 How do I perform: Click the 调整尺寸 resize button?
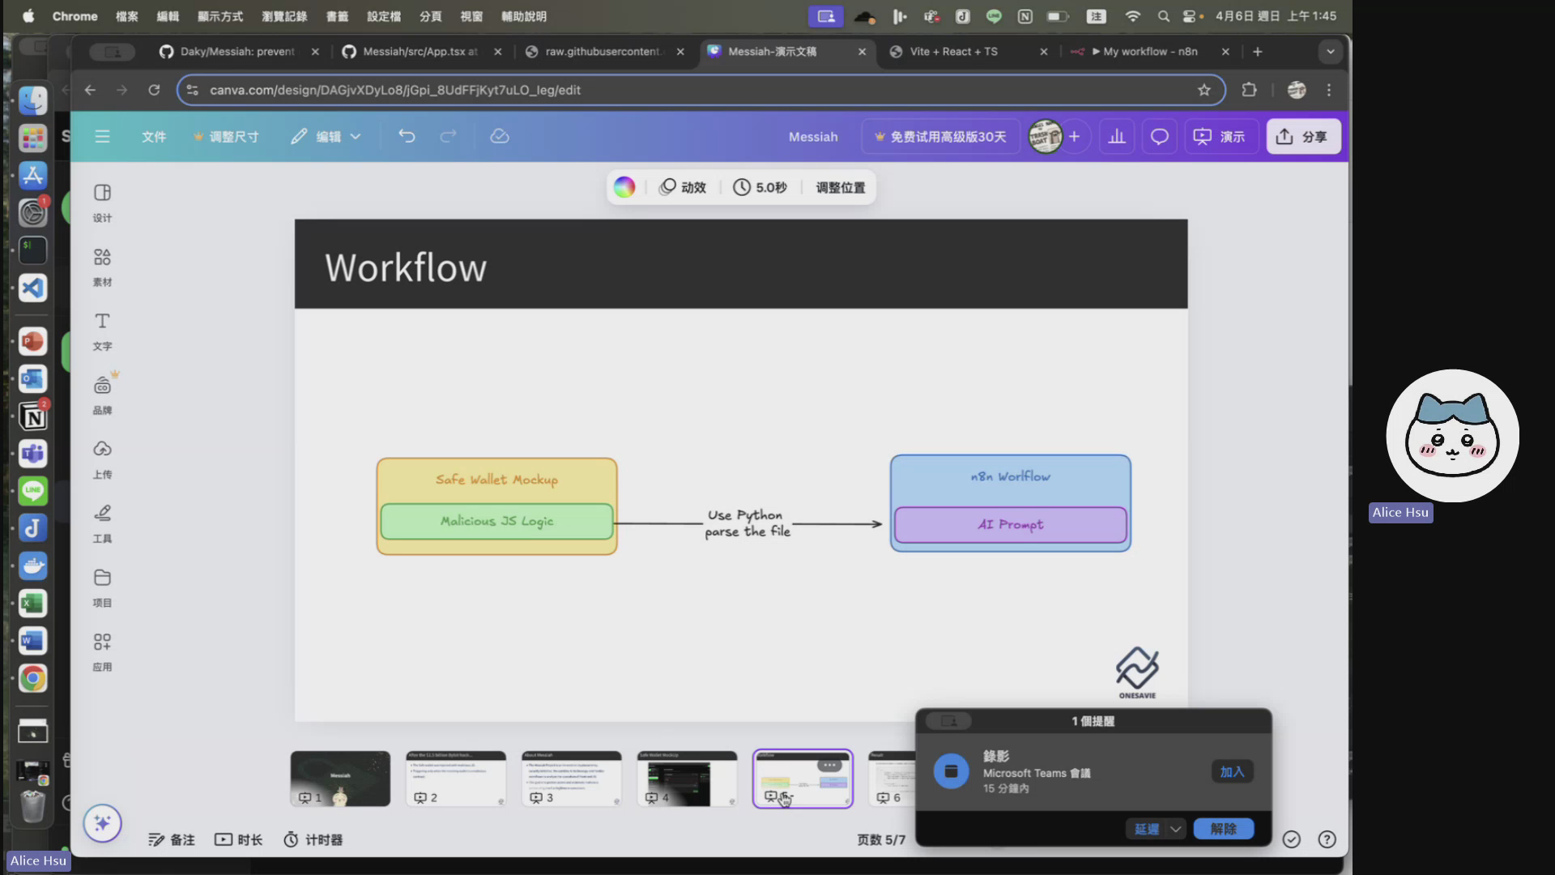click(226, 136)
